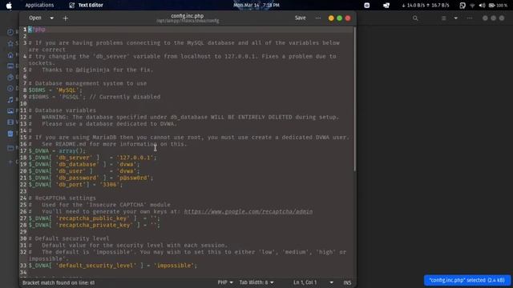Image resolution: width=513 pixels, height=288 pixels.
Task: Open the battery 100% indicator
Action: pos(498,6)
